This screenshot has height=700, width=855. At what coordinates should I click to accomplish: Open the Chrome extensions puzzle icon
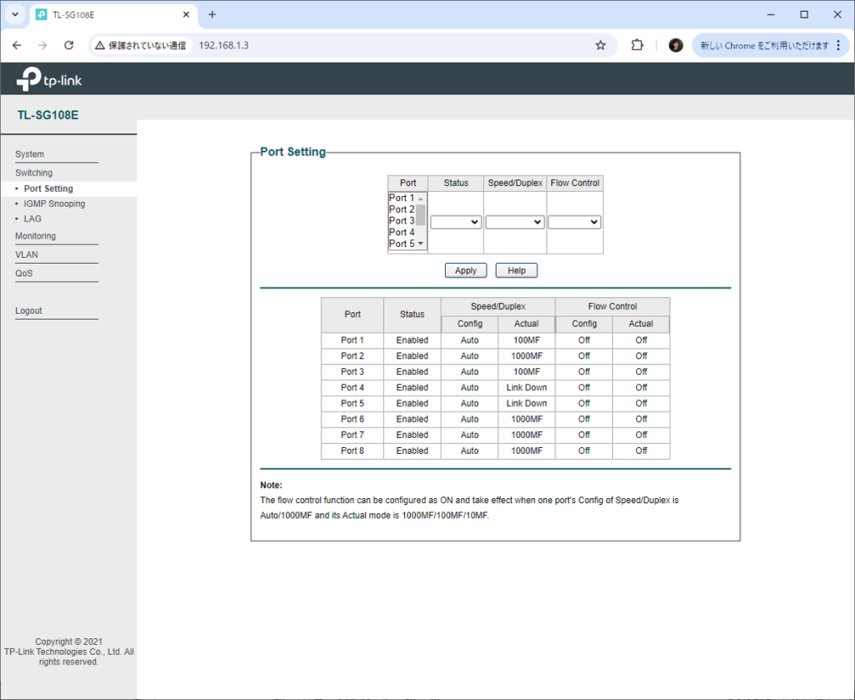(637, 45)
